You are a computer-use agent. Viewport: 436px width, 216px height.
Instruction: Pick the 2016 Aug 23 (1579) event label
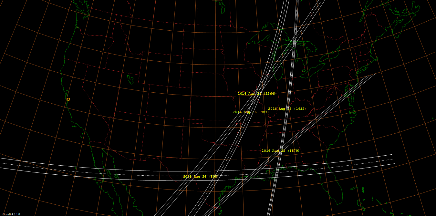click(x=280, y=151)
